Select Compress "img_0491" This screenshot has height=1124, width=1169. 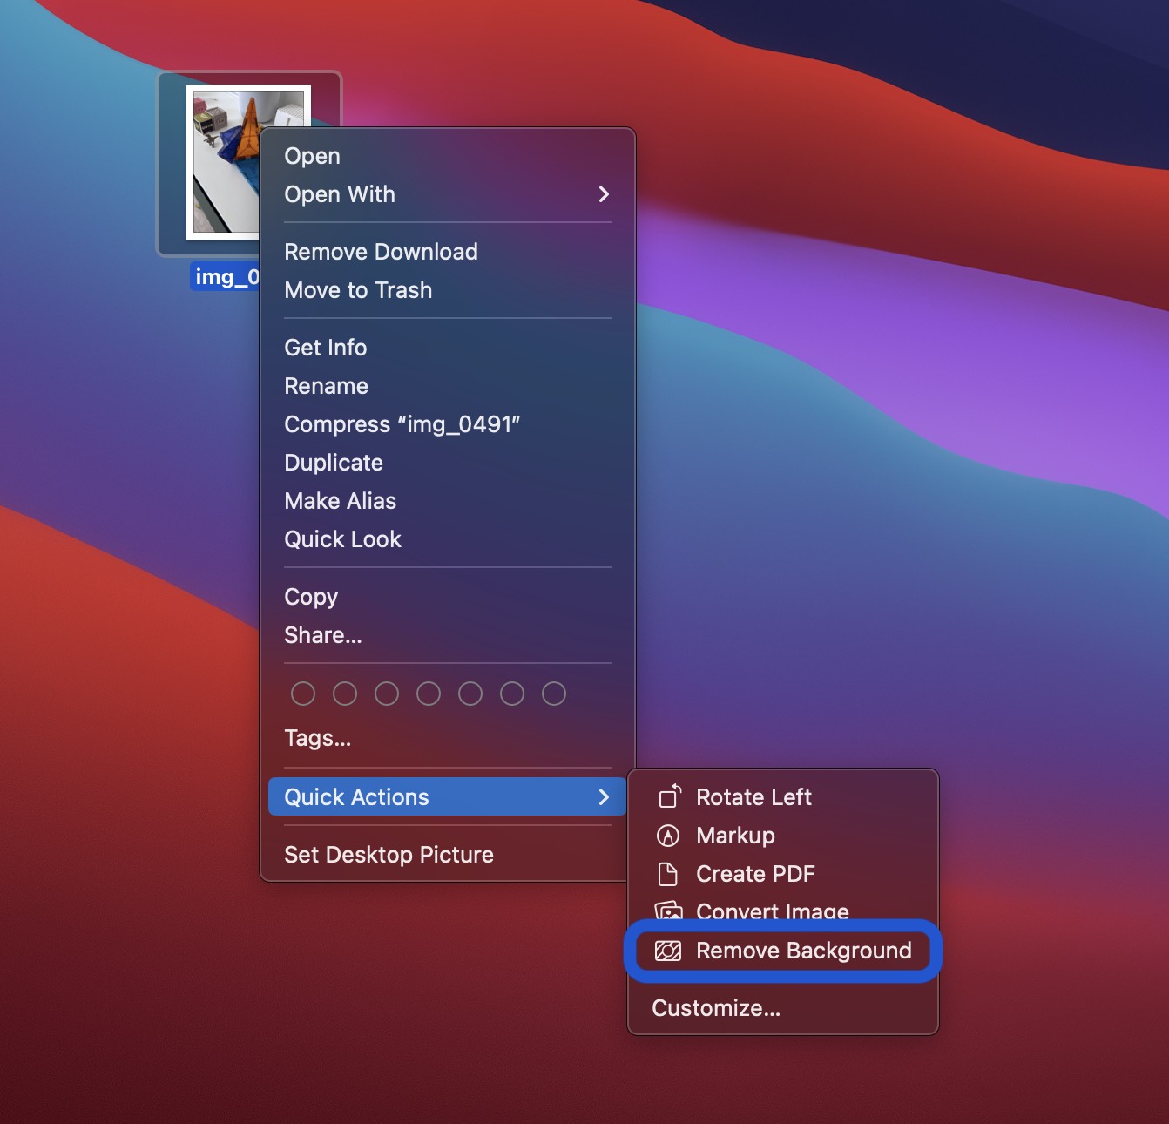[x=403, y=424]
